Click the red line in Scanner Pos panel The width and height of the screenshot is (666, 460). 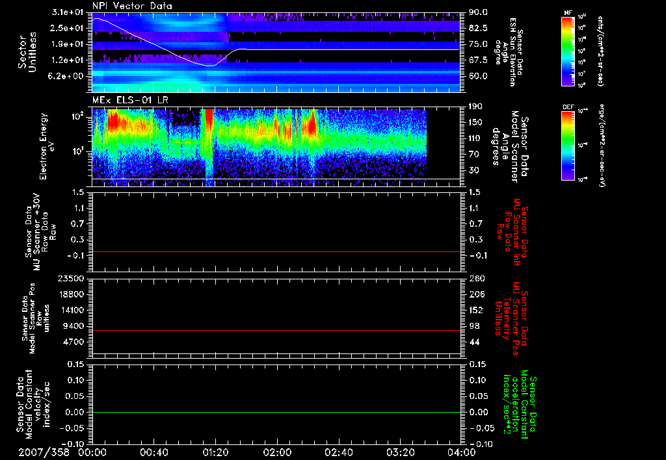click(x=276, y=330)
